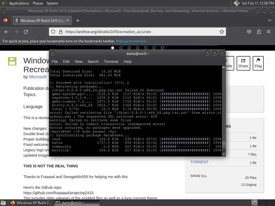Click the show desktop icon in bottom panel
The width and height of the screenshot is (275, 206).
tap(3, 203)
